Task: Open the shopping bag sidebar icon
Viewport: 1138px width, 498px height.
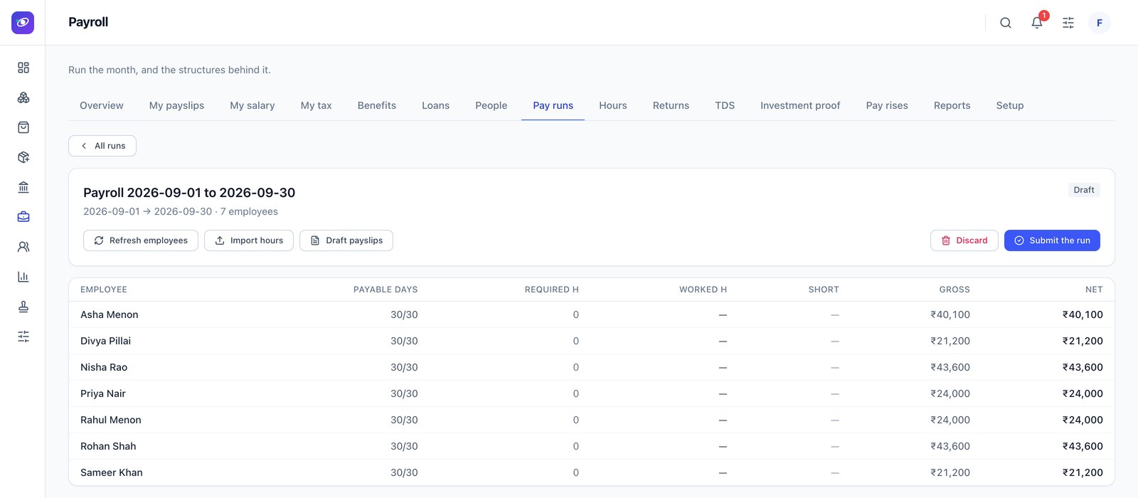Action: (x=23, y=127)
